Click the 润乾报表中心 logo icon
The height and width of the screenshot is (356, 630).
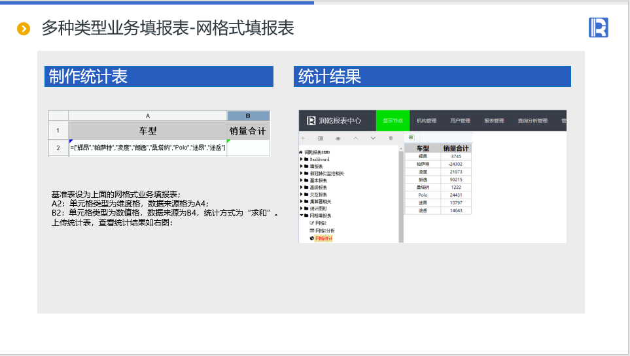pyautogui.click(x=311, y=120)
